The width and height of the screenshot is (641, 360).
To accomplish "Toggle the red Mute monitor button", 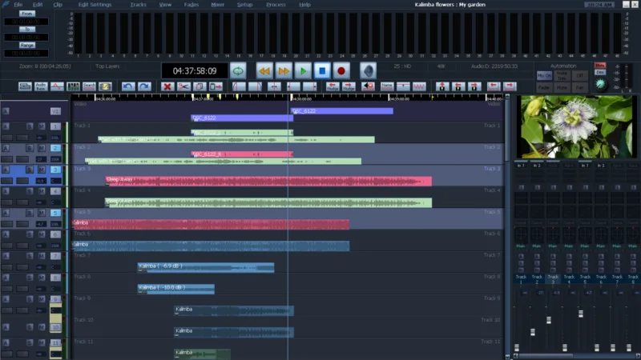I will click(x=599, y=66).
